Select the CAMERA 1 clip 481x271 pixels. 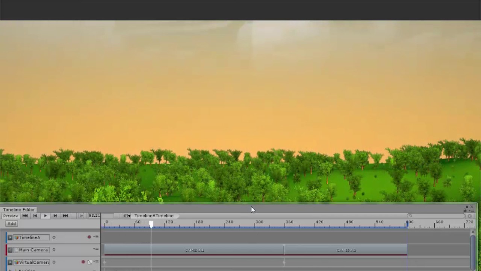pyautogui.click(x=194, y=250)
